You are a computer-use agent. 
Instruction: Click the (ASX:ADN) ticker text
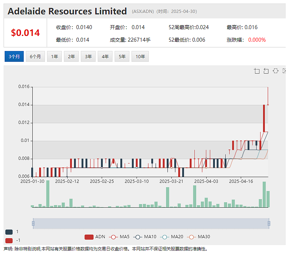pos(143,11)
